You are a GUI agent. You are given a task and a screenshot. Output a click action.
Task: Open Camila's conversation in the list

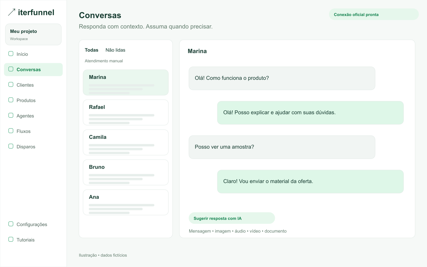[126, 142]
